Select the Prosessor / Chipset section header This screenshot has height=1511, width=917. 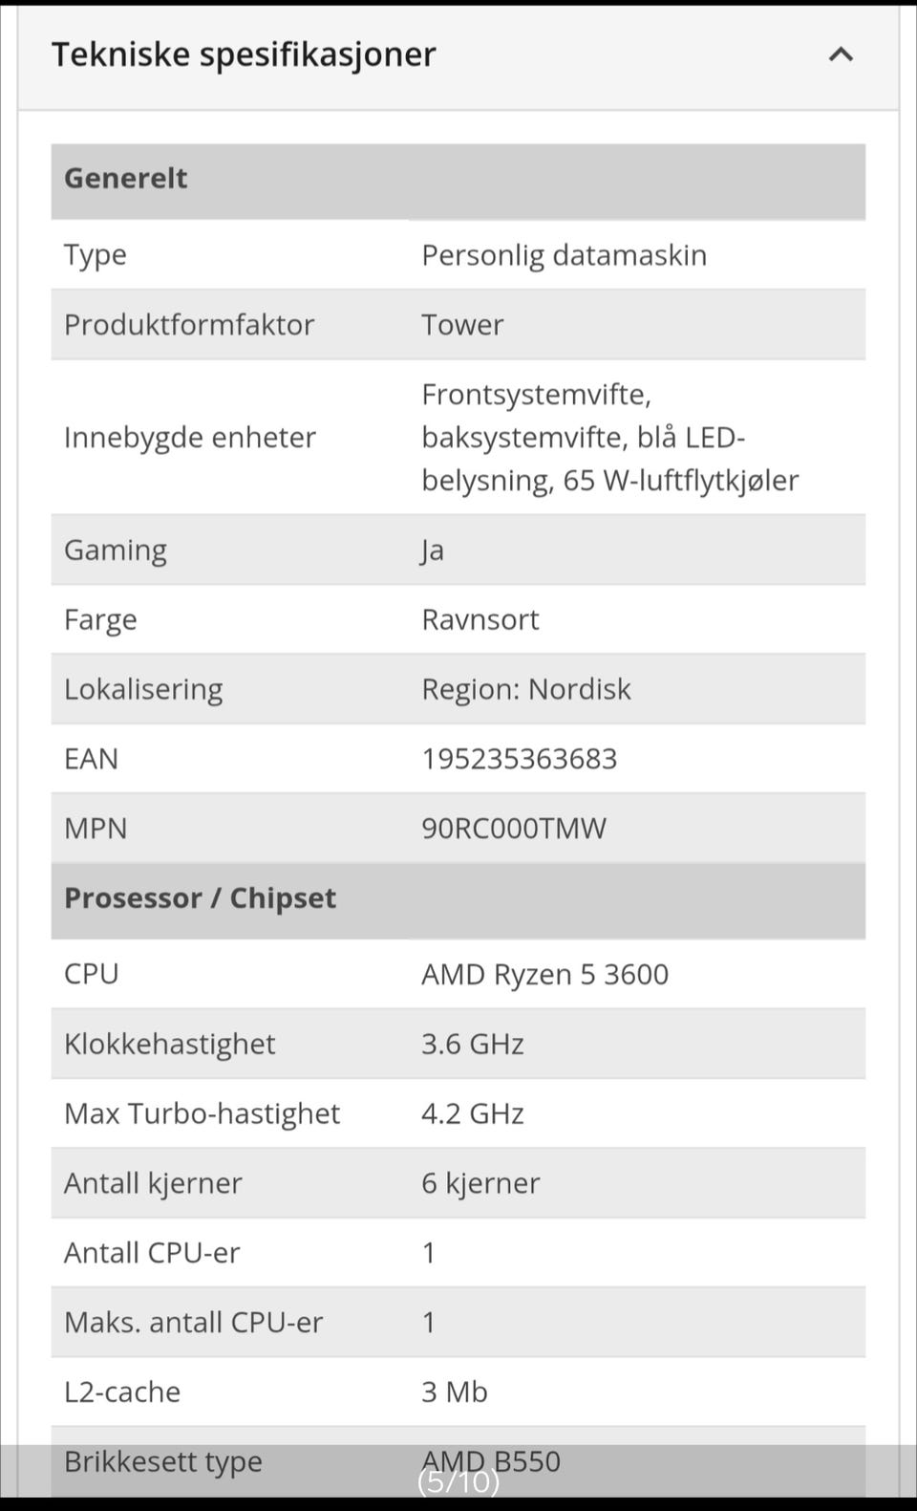pos(200,898)
